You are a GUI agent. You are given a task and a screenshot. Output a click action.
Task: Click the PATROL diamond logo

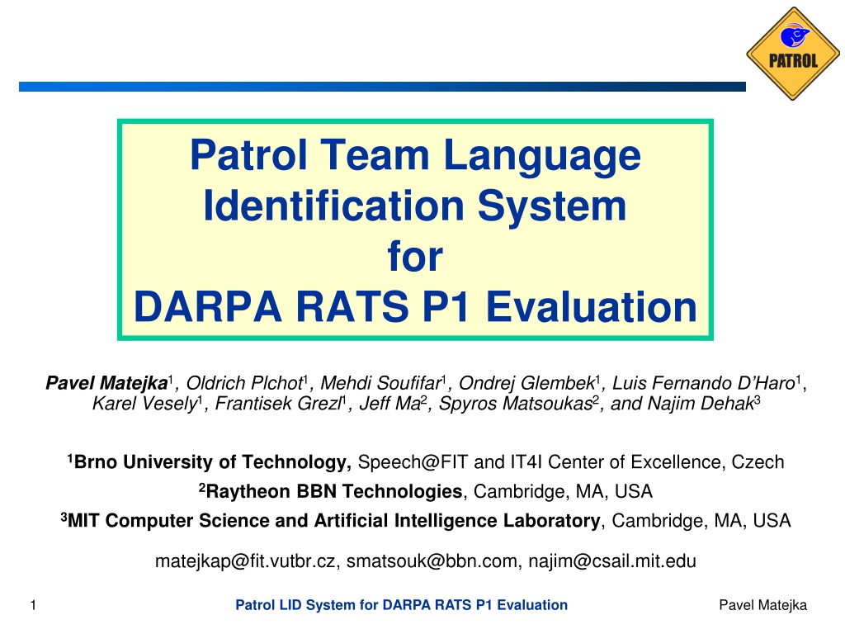[793, 54]
